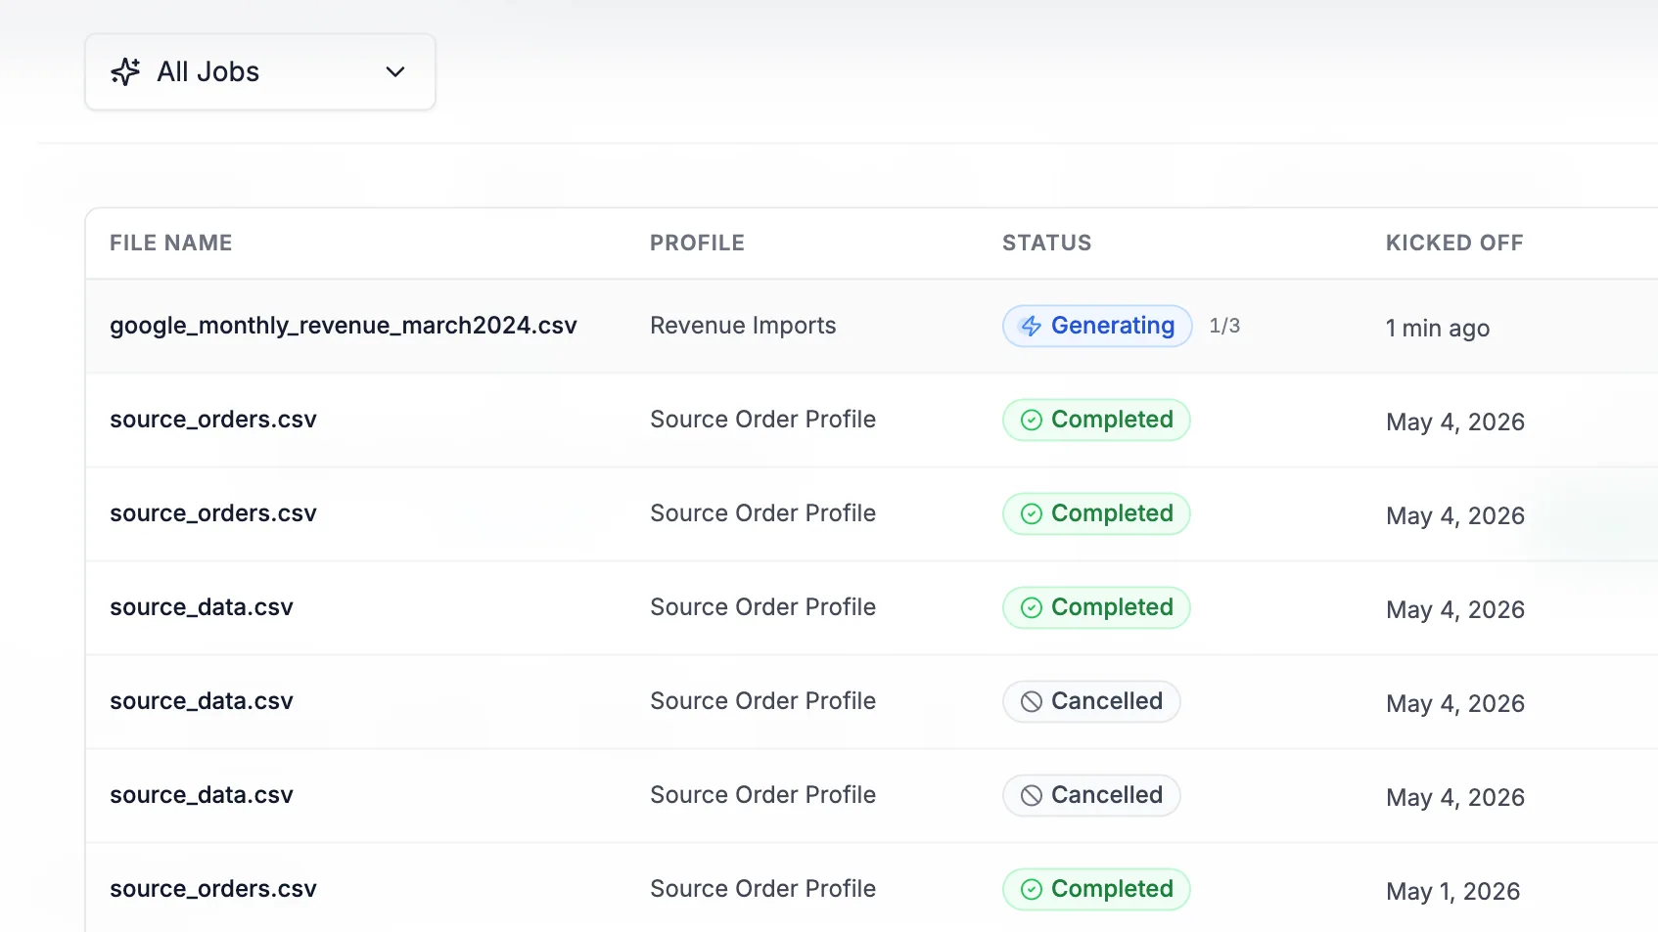Click checkmark icon in May 1, 2026 Completed badge
Screen dimensions: 1658x932
tap(1032, 889)
